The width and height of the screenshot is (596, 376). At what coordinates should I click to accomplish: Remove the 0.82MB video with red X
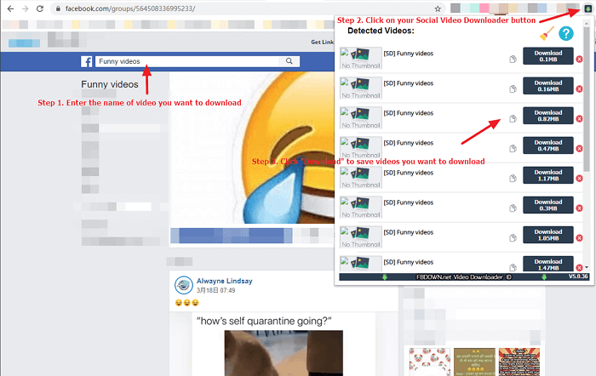coord(579,119)
